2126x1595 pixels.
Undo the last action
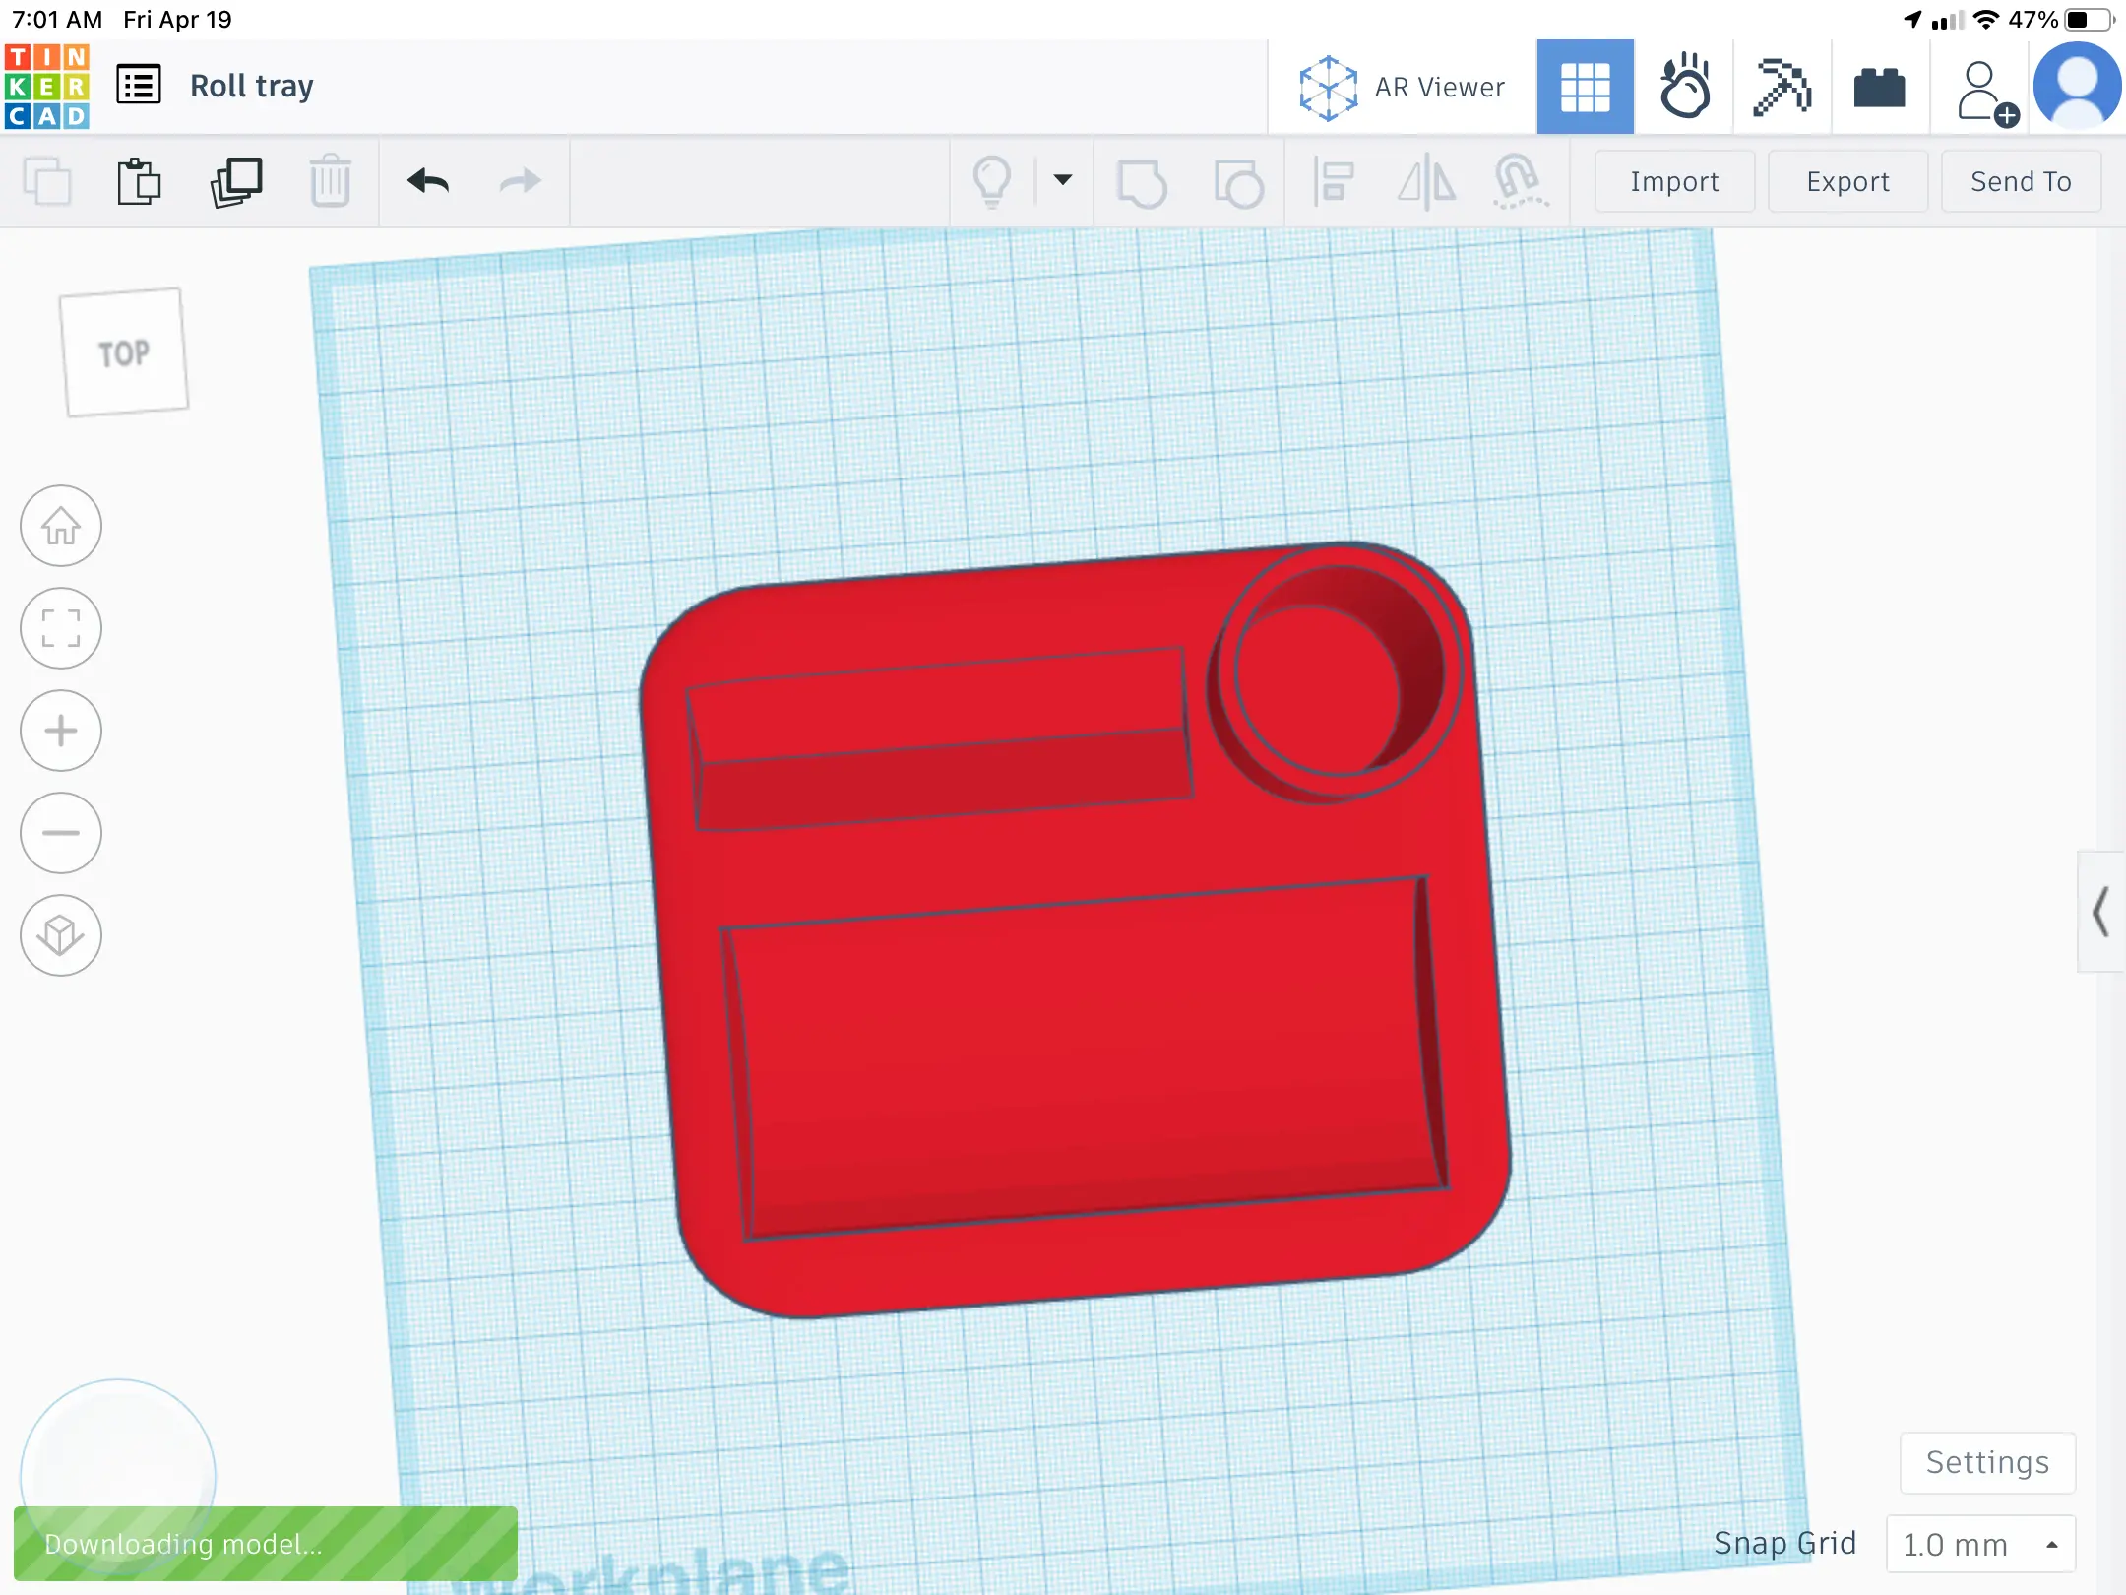[428, 181]
